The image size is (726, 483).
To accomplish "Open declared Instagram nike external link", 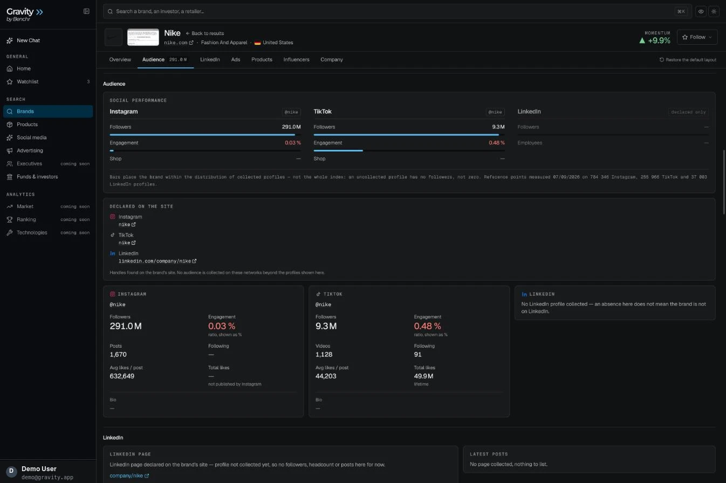I will 127,224.
